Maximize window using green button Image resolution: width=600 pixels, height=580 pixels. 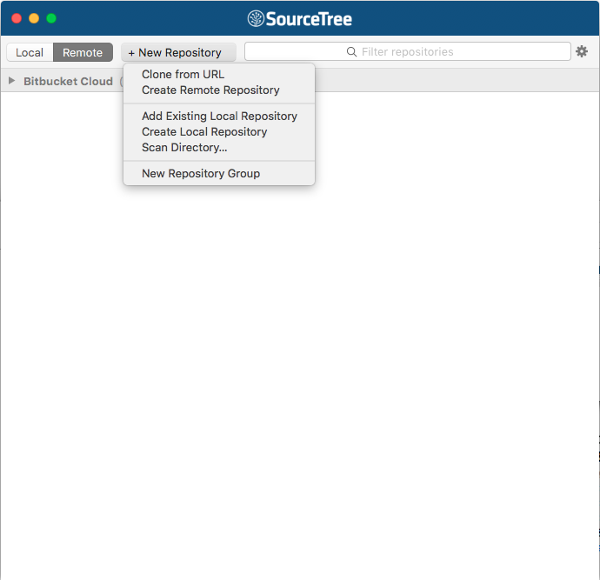click(51, 18)
